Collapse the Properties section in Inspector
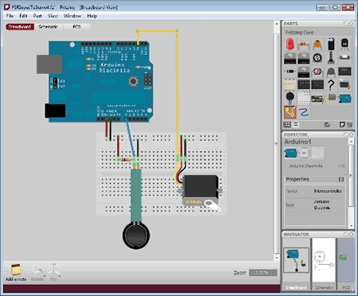Image resolution: width=358 pixels, height=296 pixels. (341, 180)
